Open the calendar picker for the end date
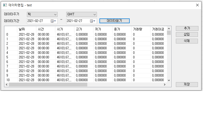 [x=93, y=21]
